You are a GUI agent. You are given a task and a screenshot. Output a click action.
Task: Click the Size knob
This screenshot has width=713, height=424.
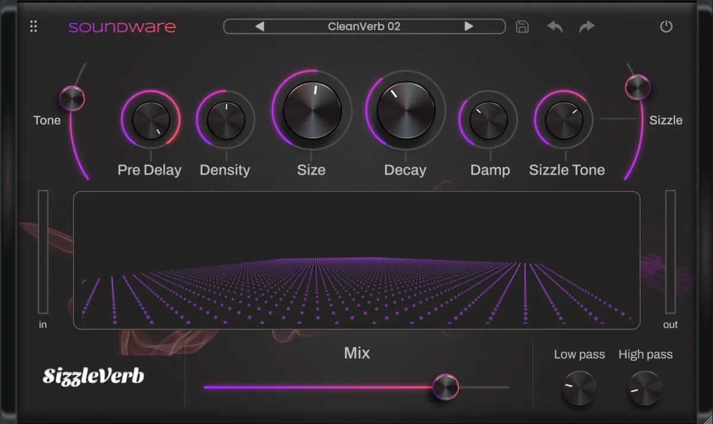pyautogui.click(x=312, y=110)
